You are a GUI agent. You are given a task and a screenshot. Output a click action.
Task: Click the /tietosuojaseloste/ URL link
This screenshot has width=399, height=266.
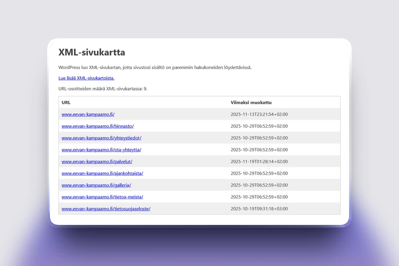[x=106, y=209]
